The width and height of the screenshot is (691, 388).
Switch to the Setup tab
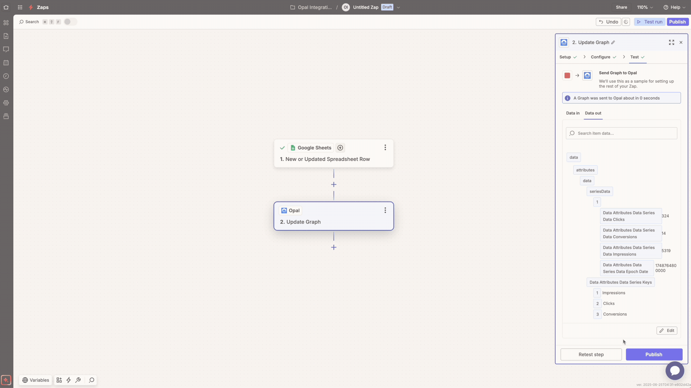568,57
